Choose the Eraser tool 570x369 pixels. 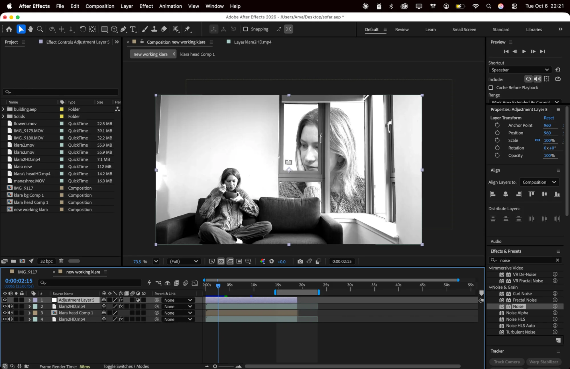(x=164, y=29)
